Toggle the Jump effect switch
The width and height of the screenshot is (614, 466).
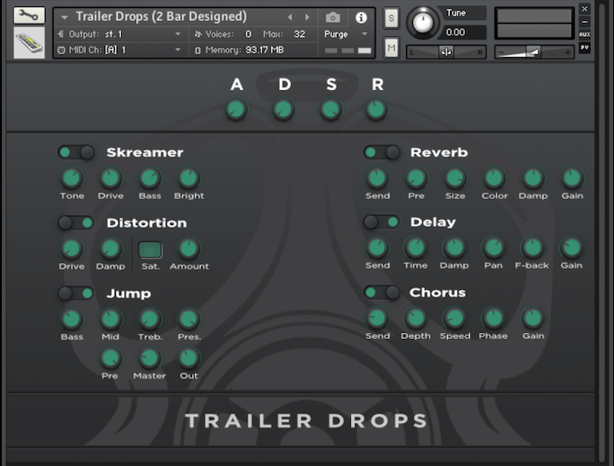[76, 293]
